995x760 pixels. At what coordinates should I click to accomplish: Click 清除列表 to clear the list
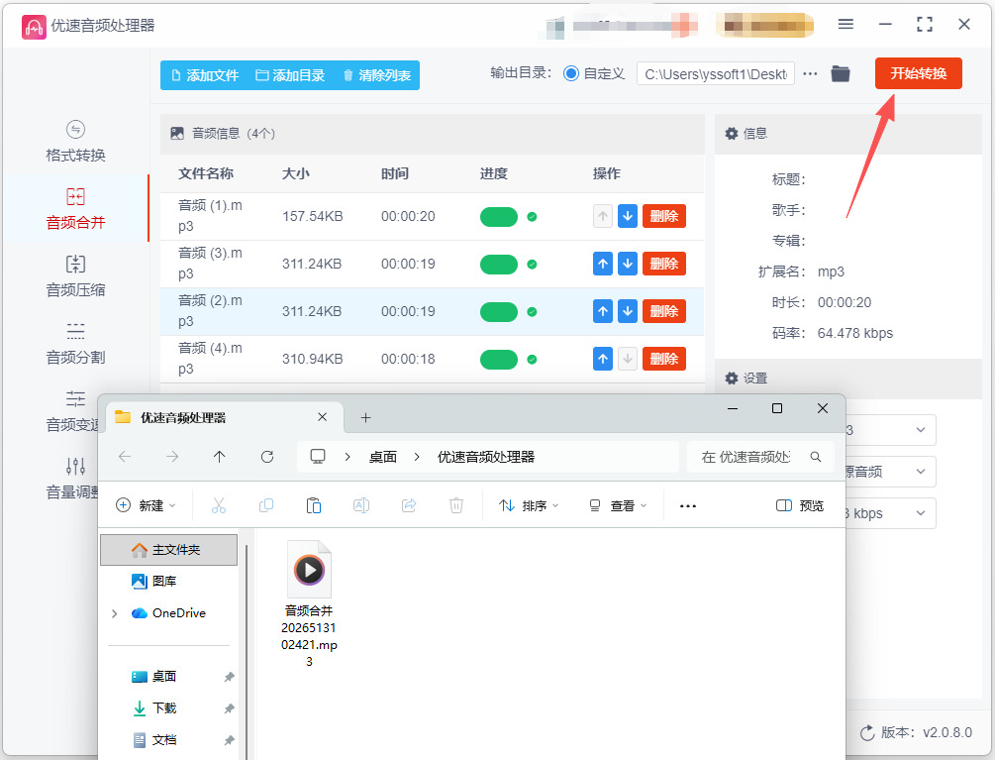pos(377,75)
